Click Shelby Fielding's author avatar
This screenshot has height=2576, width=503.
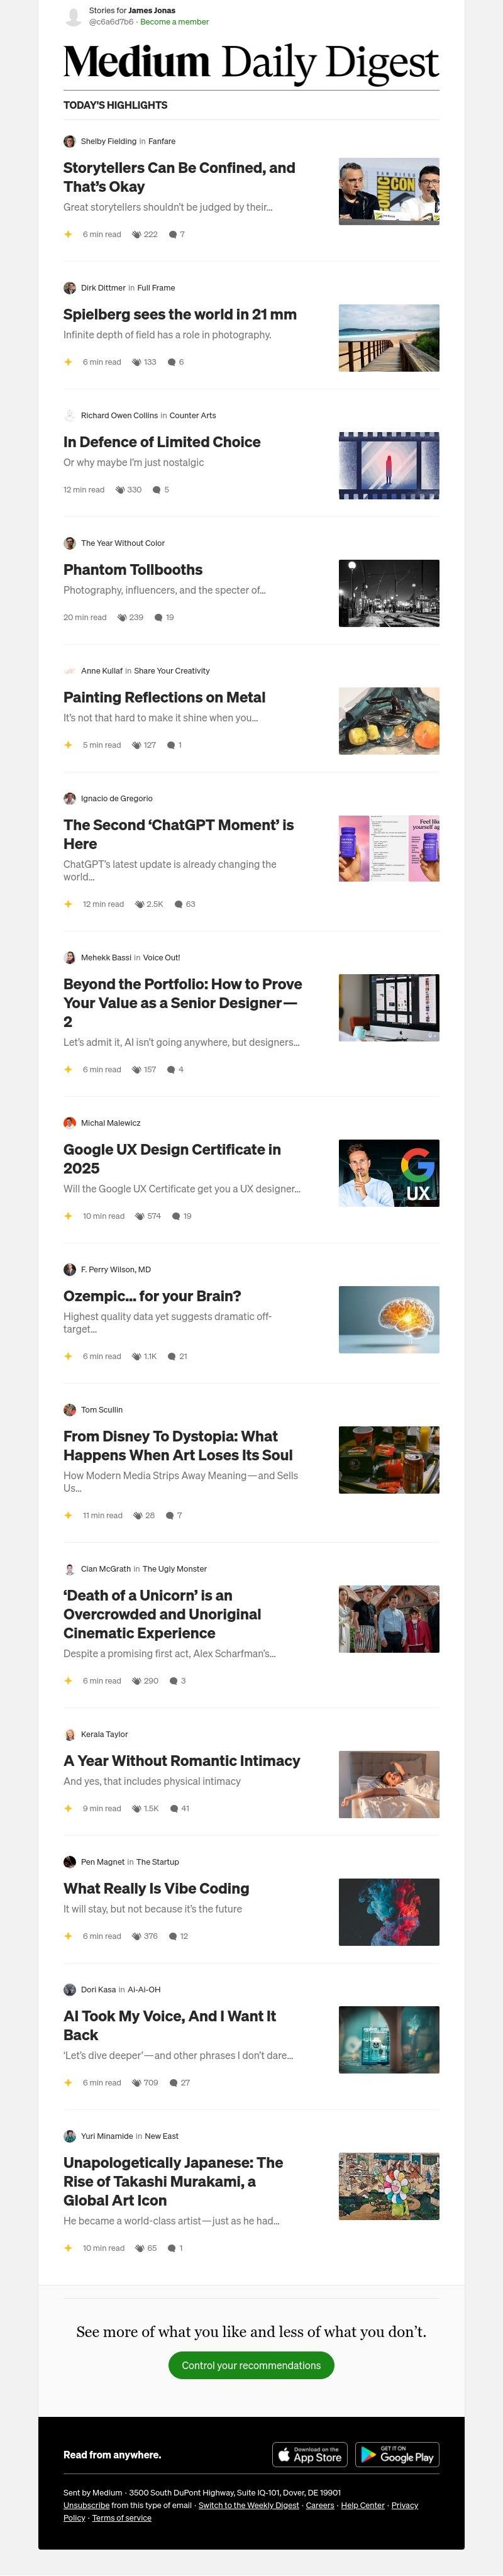69,141
